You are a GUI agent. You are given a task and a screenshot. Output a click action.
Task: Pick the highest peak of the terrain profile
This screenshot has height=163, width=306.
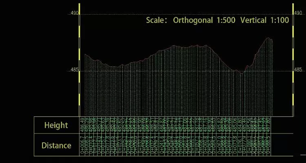point(268,38)
